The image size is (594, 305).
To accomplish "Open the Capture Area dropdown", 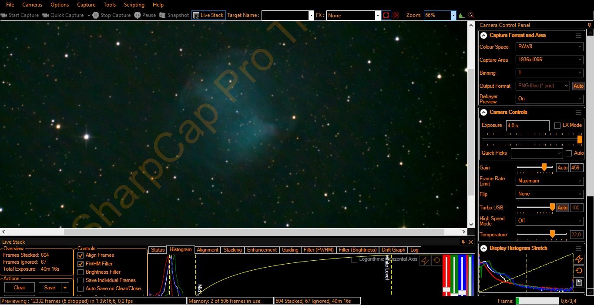I will (x=550, y=60).
